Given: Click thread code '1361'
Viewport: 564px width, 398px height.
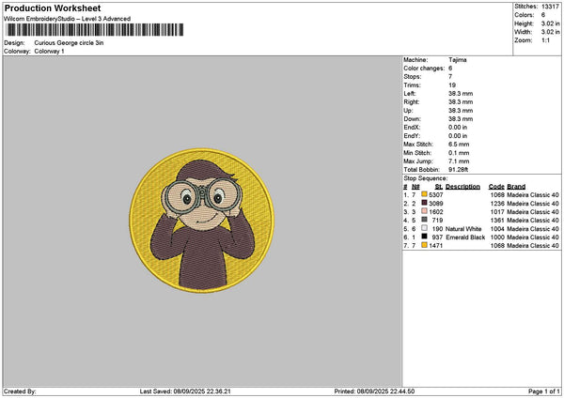Looking at the screenshot, I should 498,221.
